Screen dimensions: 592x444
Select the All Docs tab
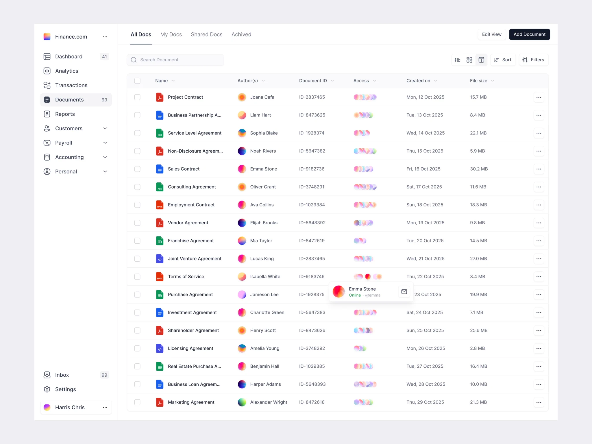click(141, 34)
